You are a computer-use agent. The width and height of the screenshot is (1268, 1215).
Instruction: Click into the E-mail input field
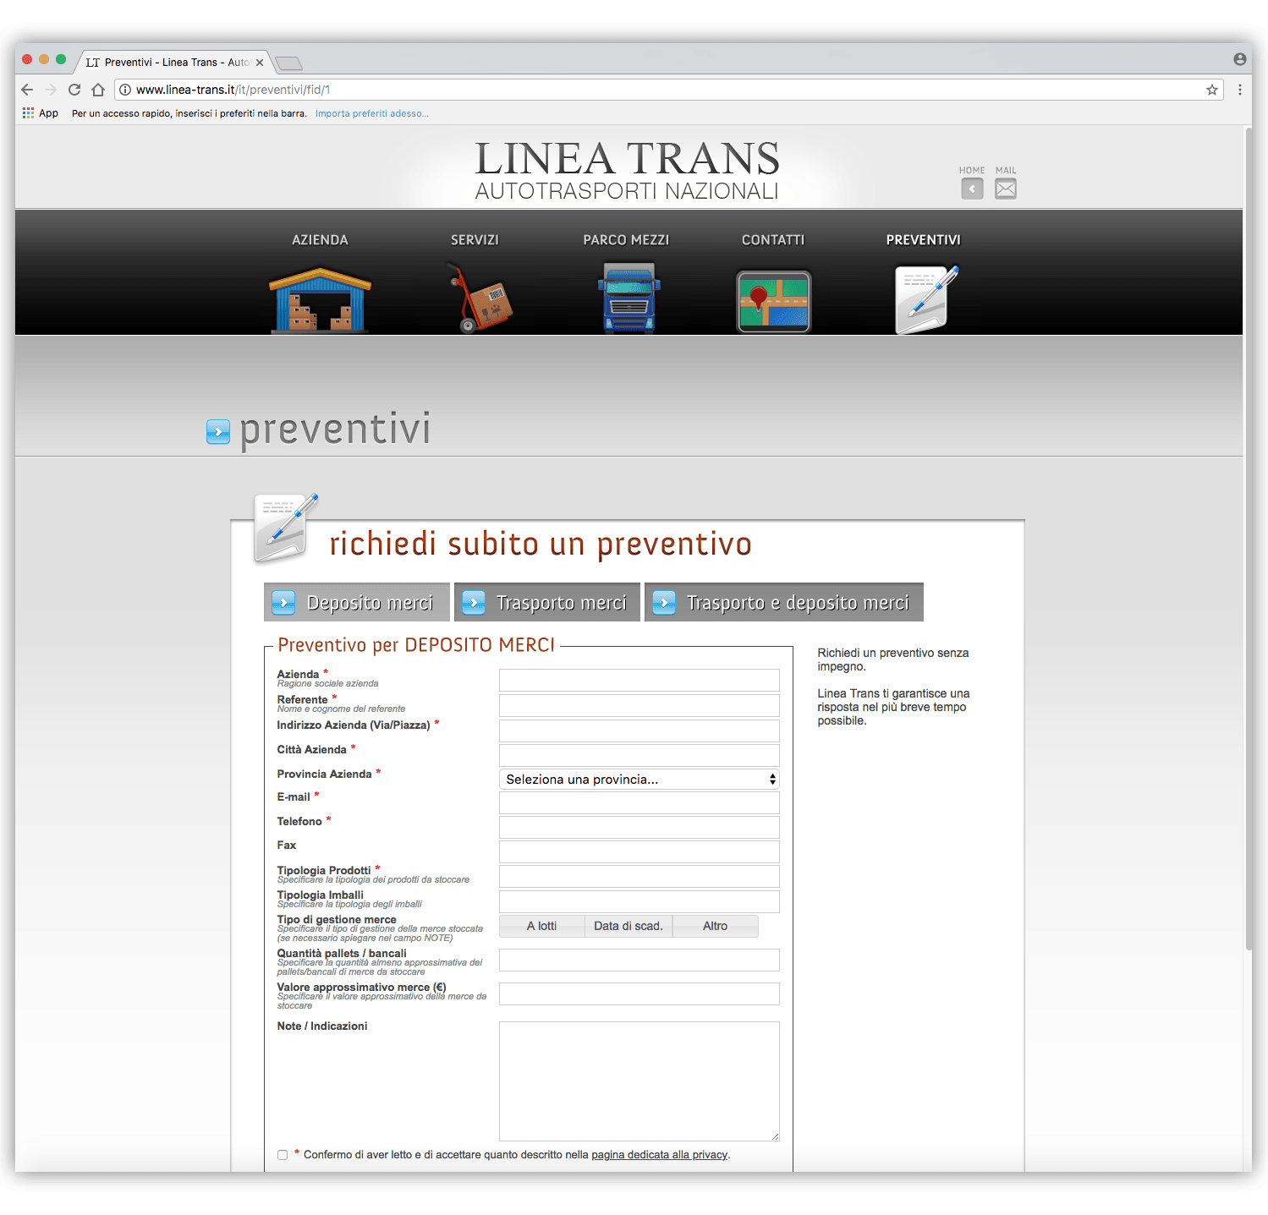(x=639, y=803)
